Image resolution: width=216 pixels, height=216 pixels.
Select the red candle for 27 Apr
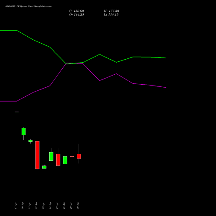click(58, 160)
